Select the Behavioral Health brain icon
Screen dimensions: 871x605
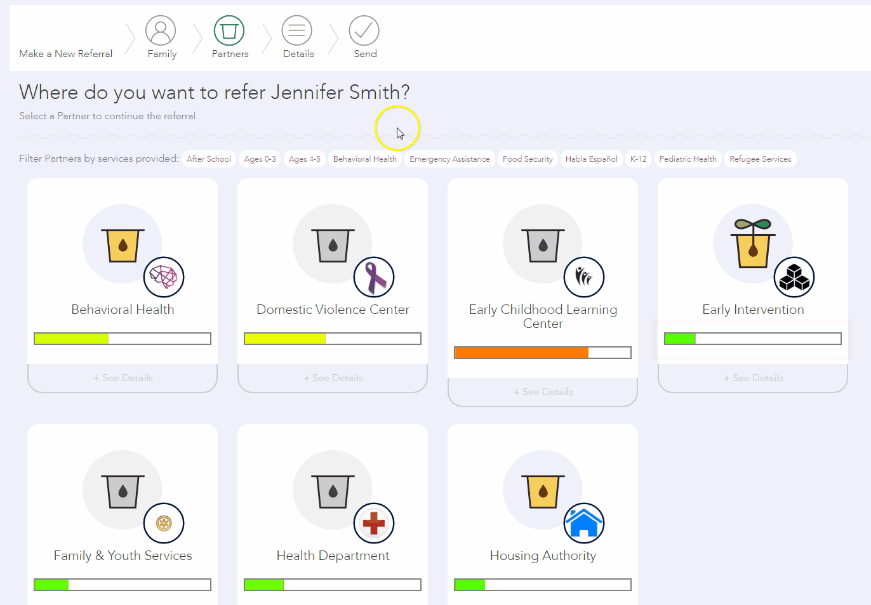[x=164, y=277]
